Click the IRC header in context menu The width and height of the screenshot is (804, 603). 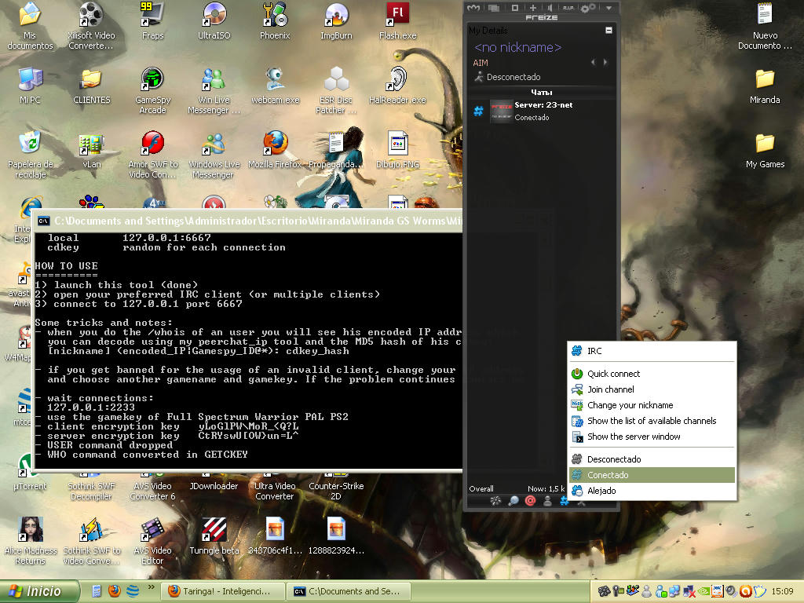click(652, 351)
